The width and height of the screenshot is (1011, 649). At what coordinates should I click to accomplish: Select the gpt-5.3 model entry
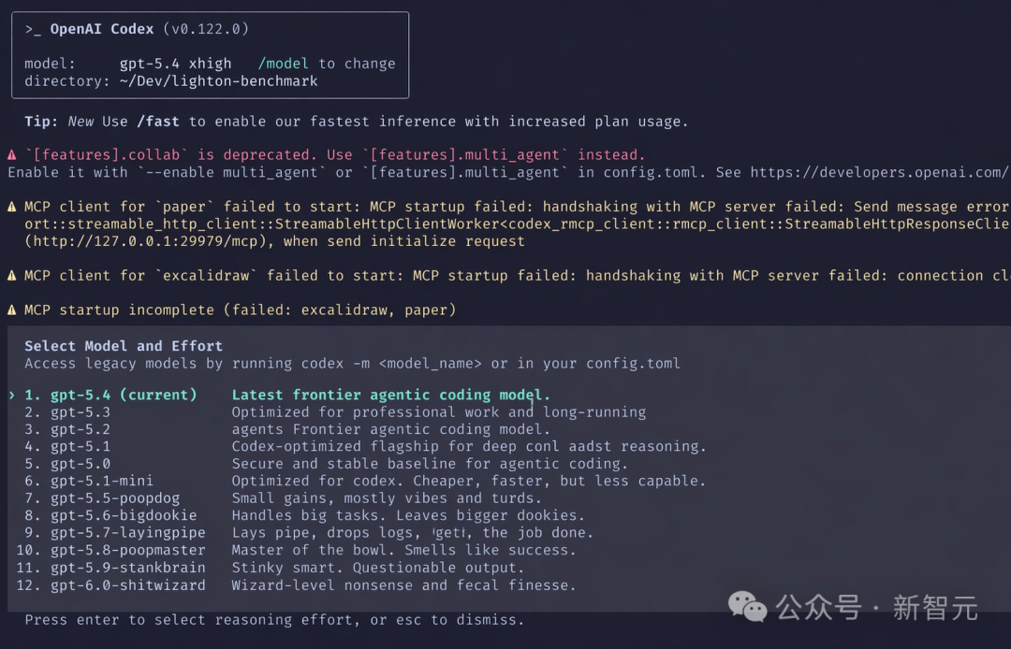78,411
